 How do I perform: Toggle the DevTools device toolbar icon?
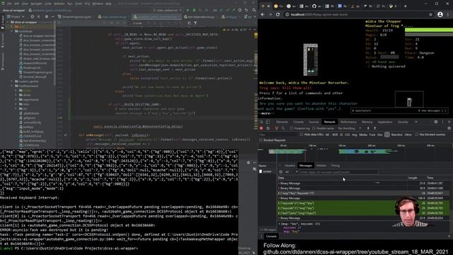tap(268, 122)
